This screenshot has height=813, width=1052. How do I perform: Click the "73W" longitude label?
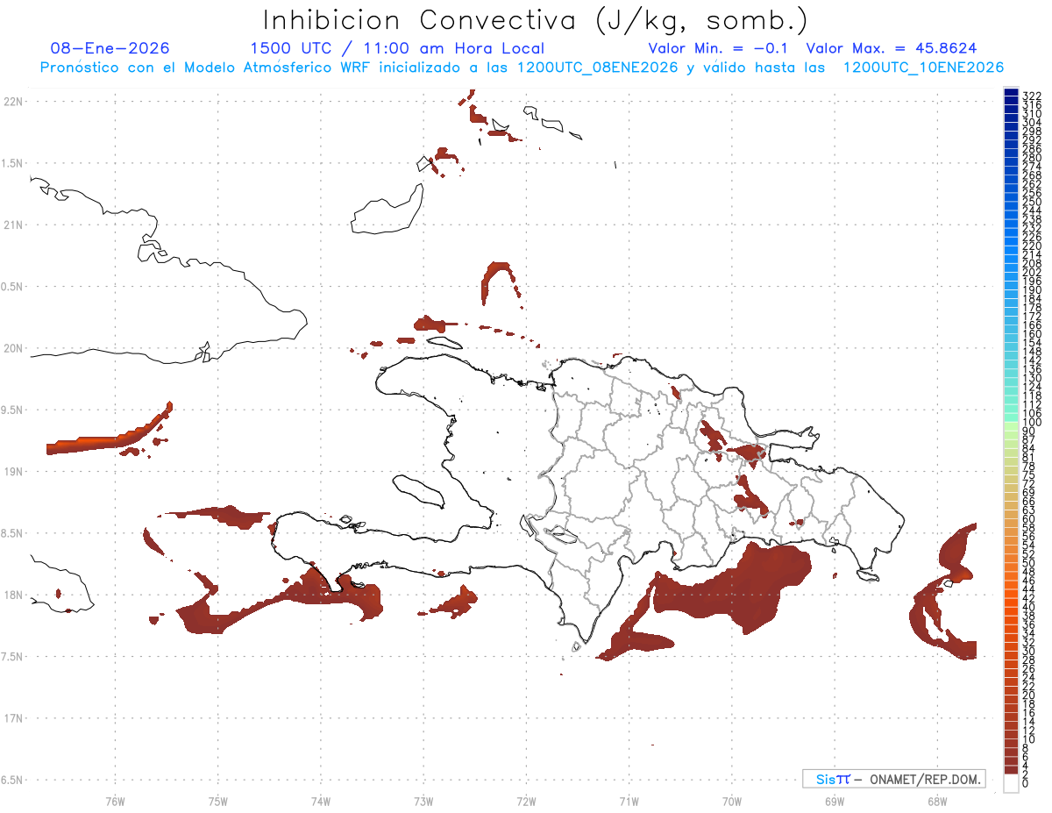(423, 801)
